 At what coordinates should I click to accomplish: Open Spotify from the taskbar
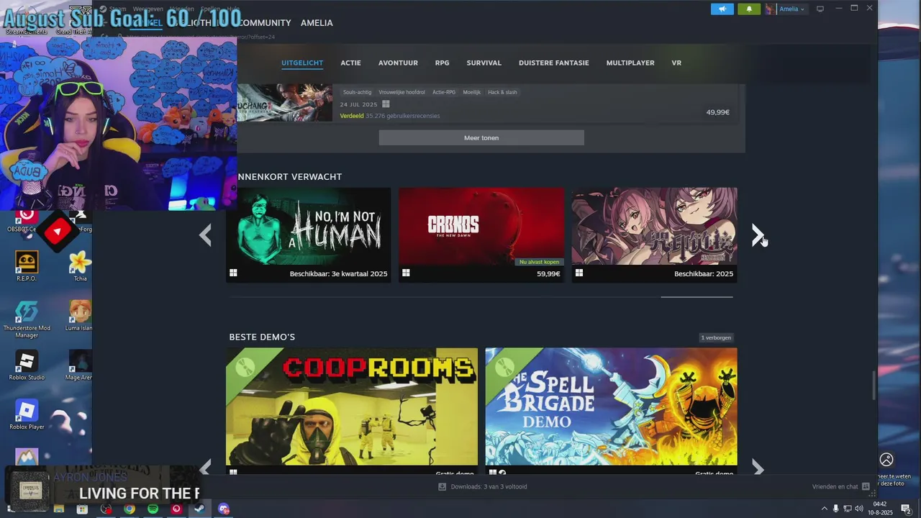(x=153, y=509)
